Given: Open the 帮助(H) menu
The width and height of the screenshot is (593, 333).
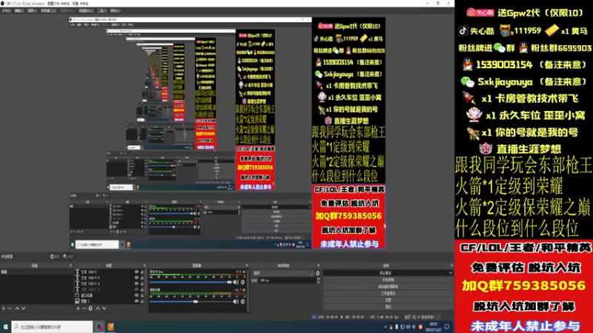Looking at the screenshot, I should point(115,11).
